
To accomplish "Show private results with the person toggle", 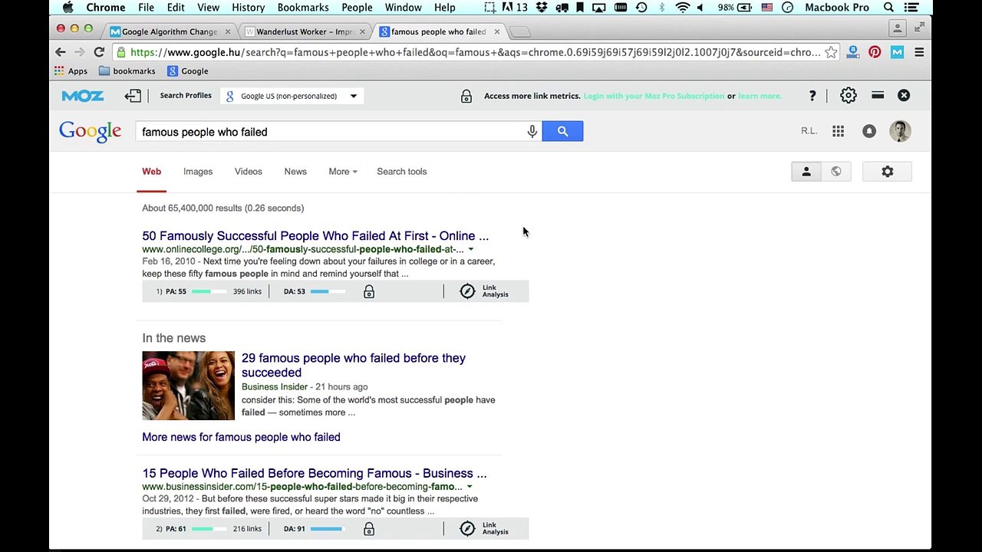I will tap(806, 172).
